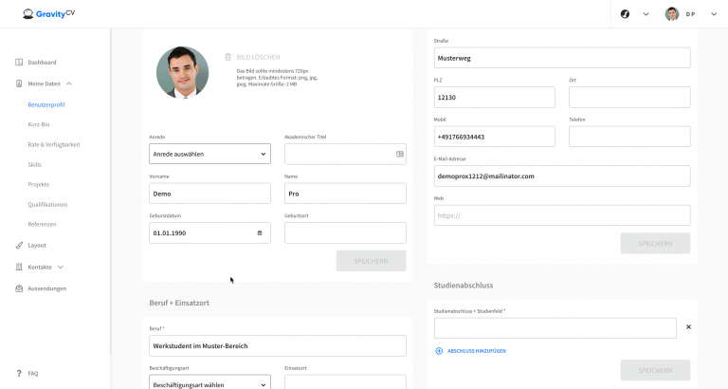Go to Kurz-Bio in sidebar
The width and height of the screenshot is (728, 389).
39,124
